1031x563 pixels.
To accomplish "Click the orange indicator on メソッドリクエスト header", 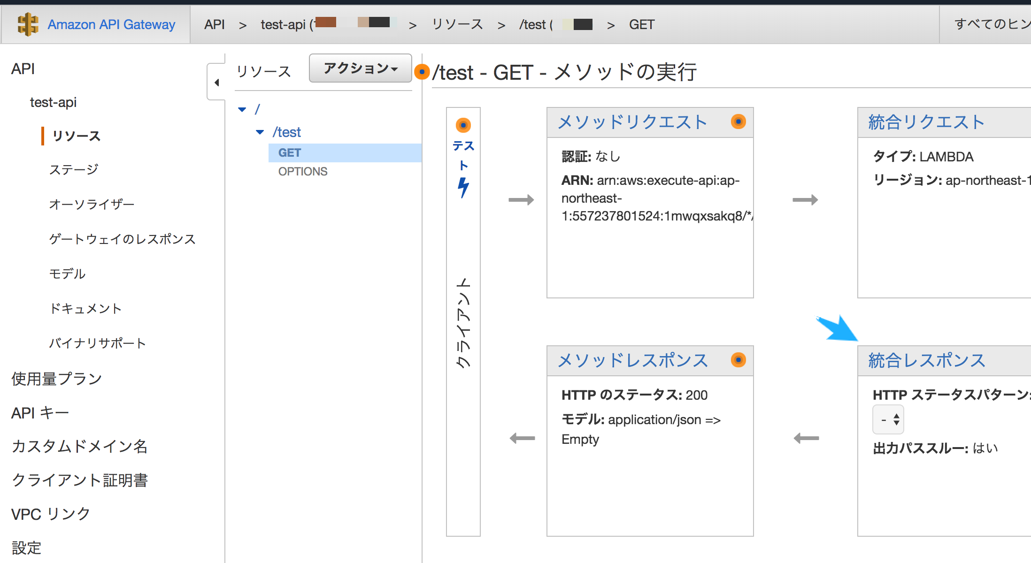I will tap(738, 122).
